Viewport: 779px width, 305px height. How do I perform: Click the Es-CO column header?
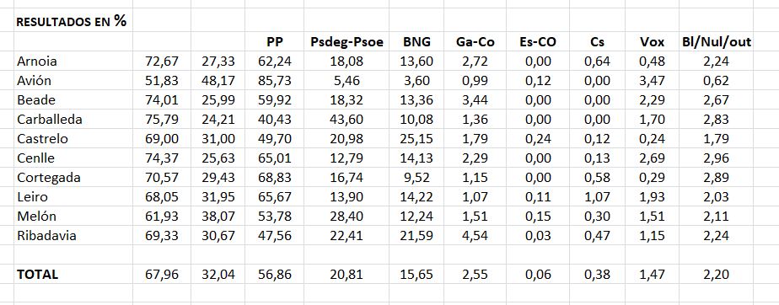538,42
